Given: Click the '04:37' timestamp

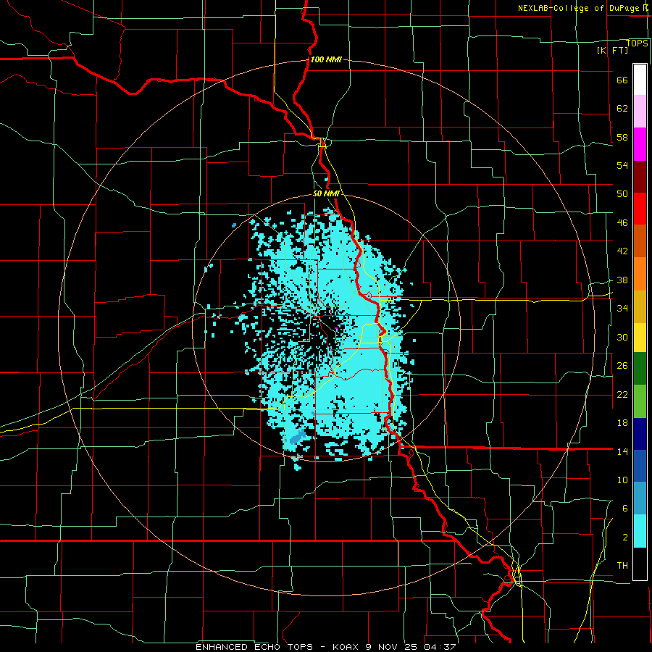Looking at the screenshot, I should pos(440,647).
